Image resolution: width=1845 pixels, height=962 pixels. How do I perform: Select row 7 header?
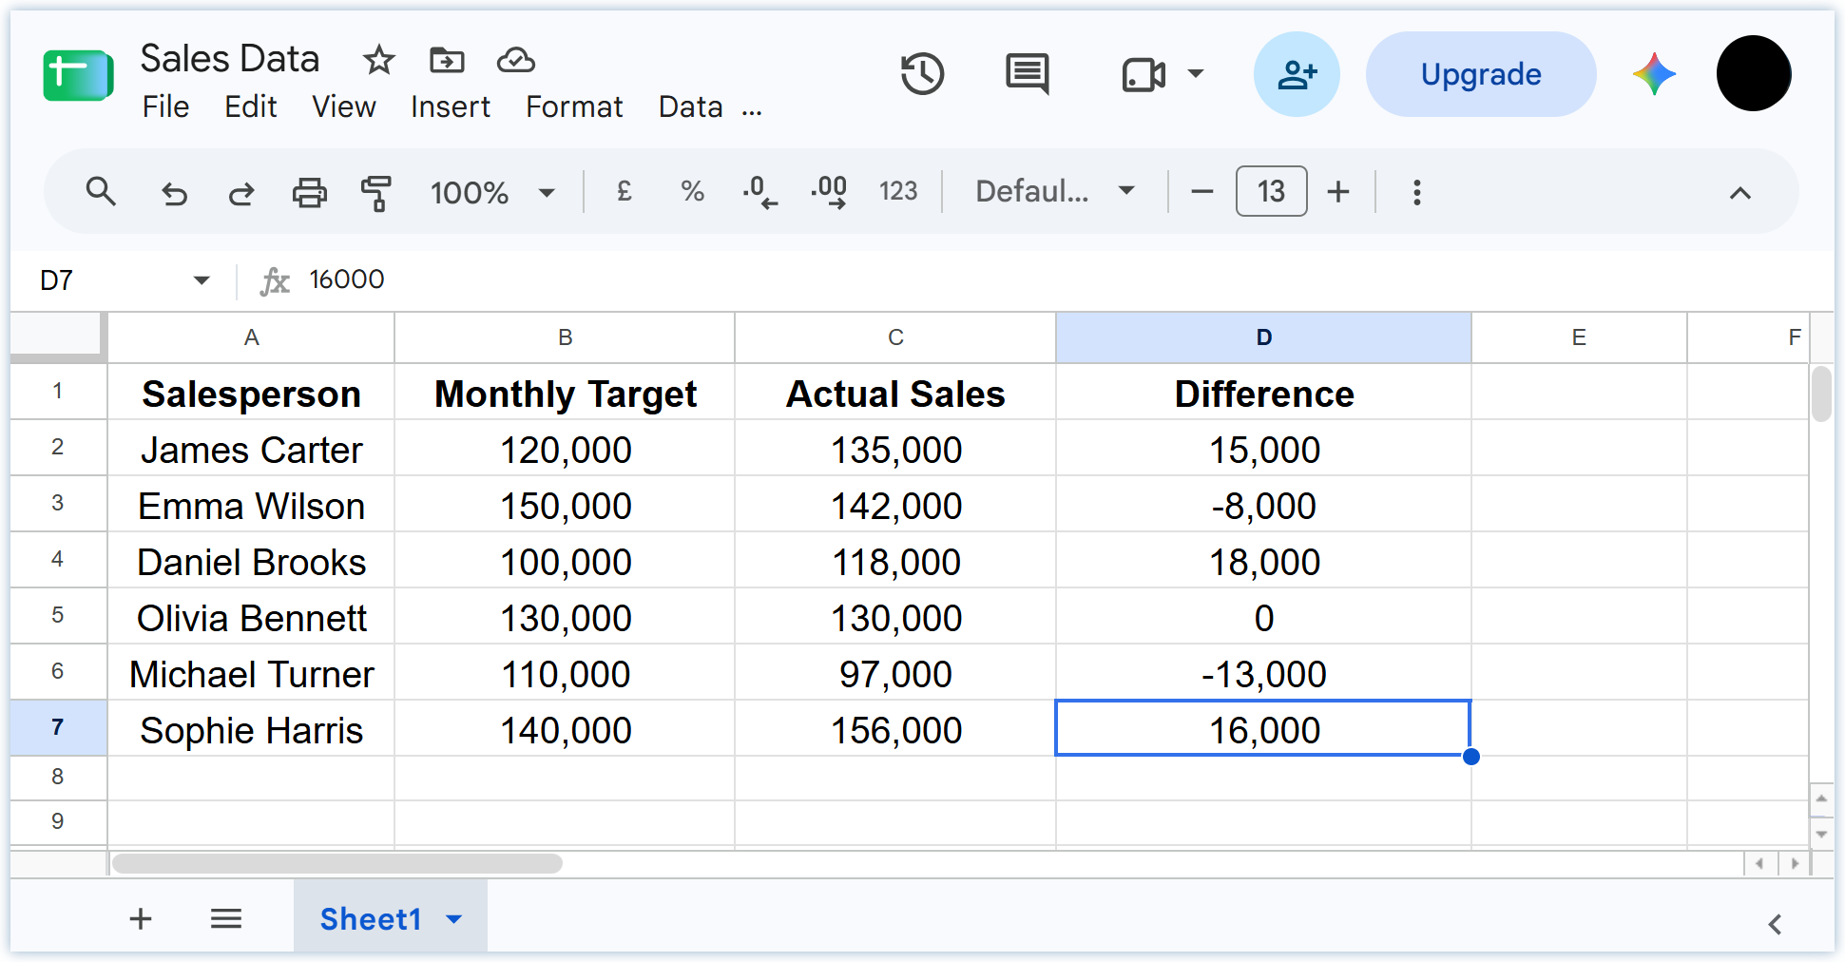point(58,728)
